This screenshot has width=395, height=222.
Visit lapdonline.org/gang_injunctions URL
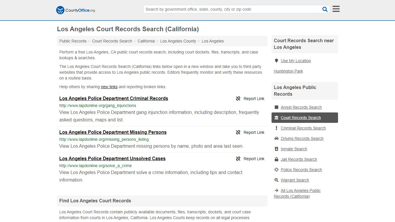(97, 106)
